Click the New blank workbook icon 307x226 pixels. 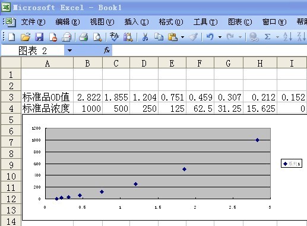[11, 37]
